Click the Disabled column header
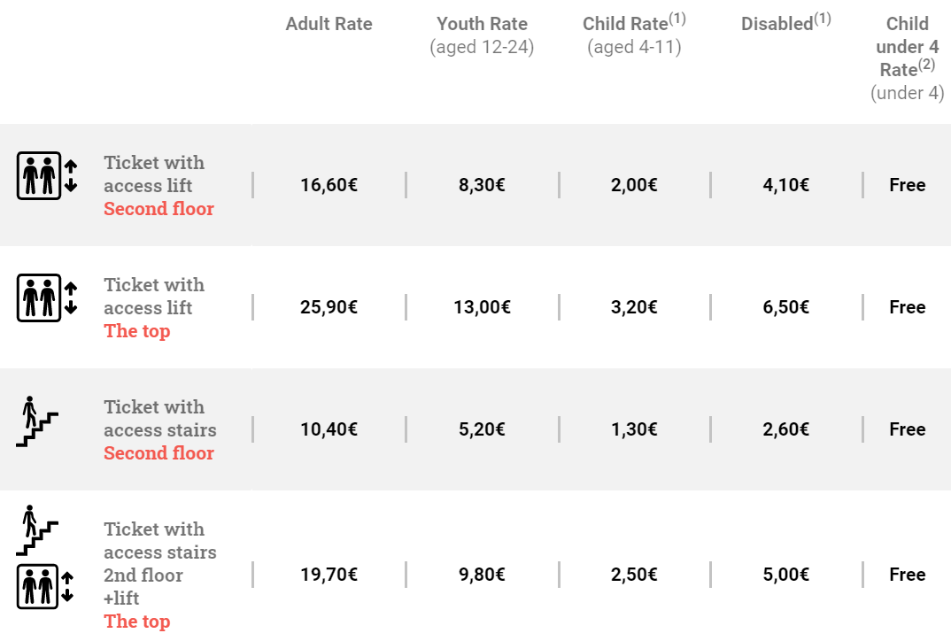Viewport: 951px width, 641px height. pyautogui.click(x=785, y=24)
